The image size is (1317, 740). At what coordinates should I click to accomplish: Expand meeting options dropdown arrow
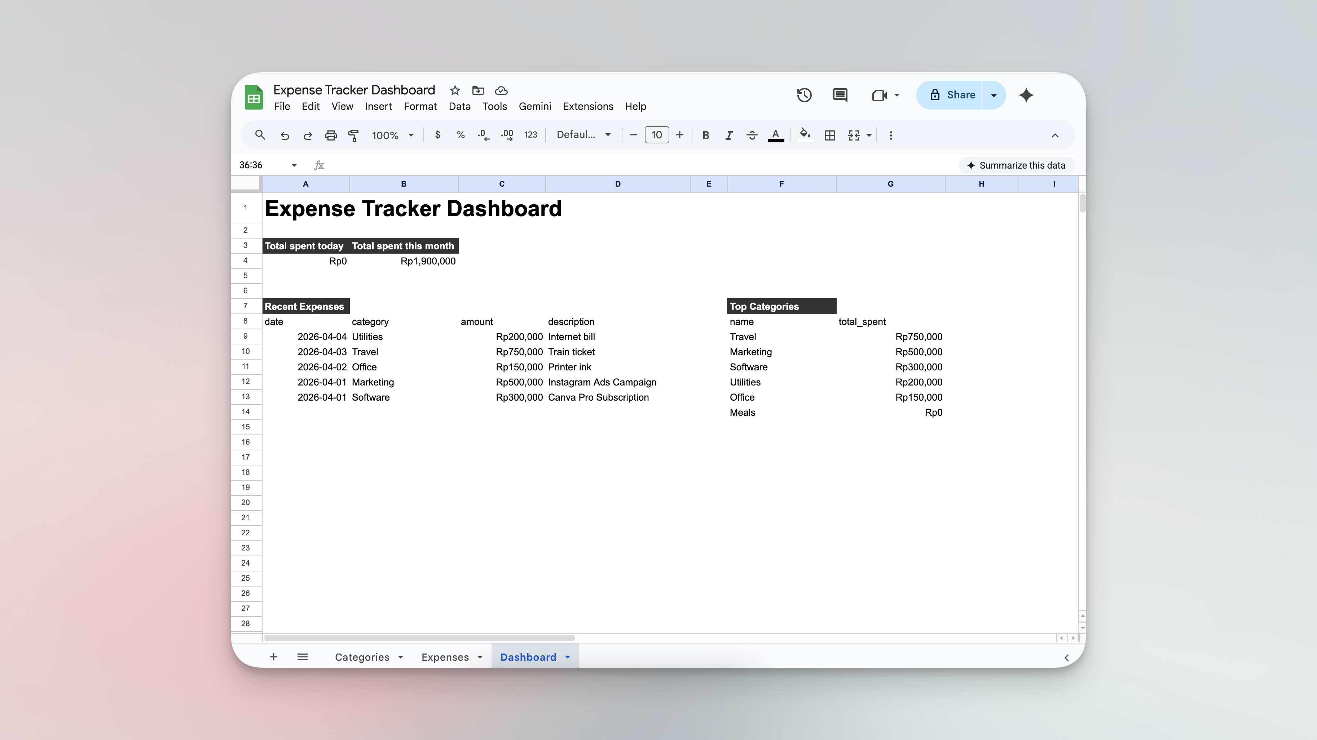[x=896, y=95]
